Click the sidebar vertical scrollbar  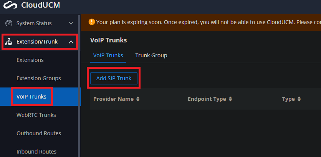[79, 86]
